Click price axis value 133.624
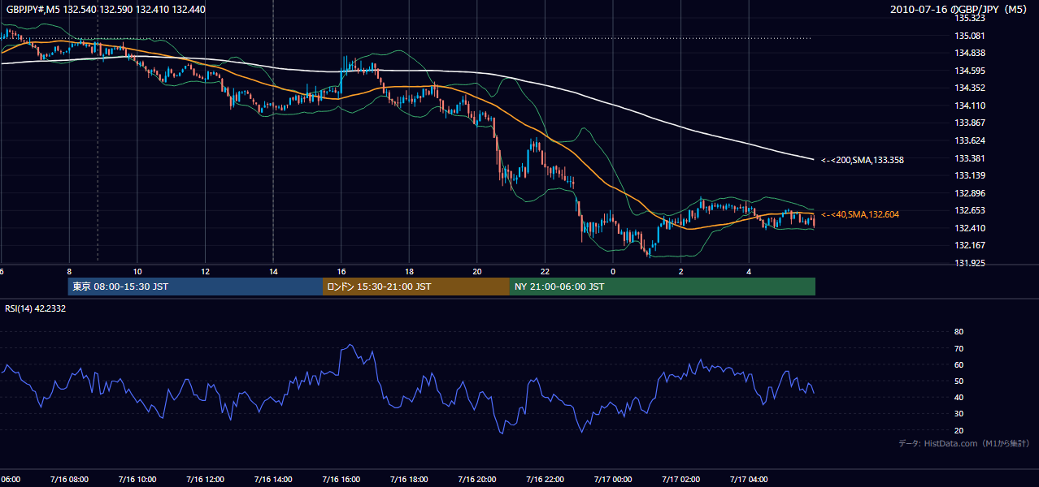 (970, 140)
